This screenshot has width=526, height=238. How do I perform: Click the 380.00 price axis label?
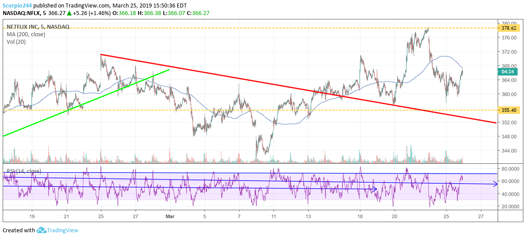pos(509,23)
